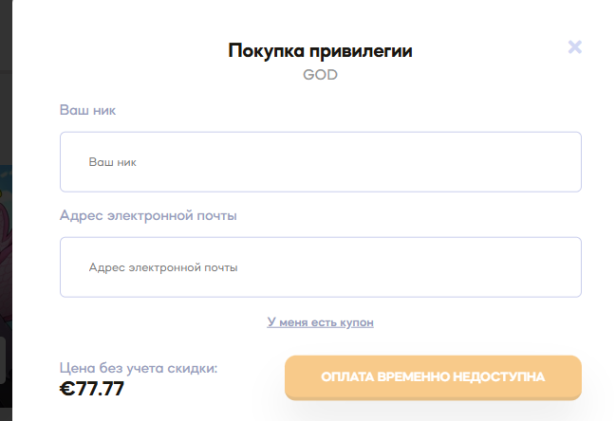615x421 pixels.
Task: Click the 'Адрес электронной почты' label above the field
Action: [148, 215]
